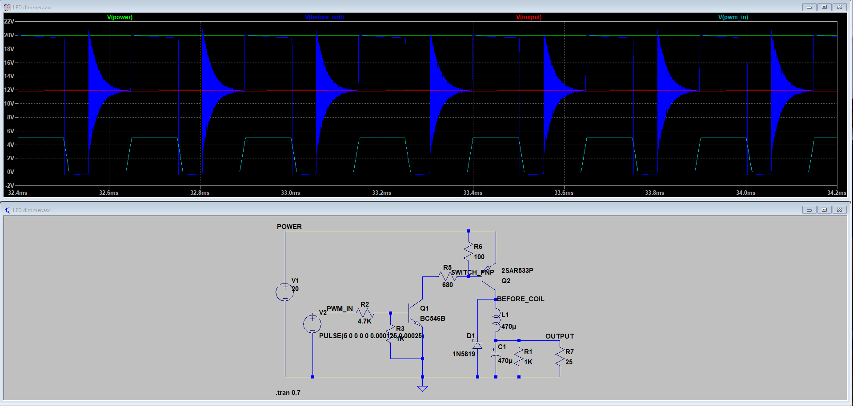This screenshot has width=853, height=406.
Task: Select the R7 load resistor symbol
Action: (x=560, y=356)
